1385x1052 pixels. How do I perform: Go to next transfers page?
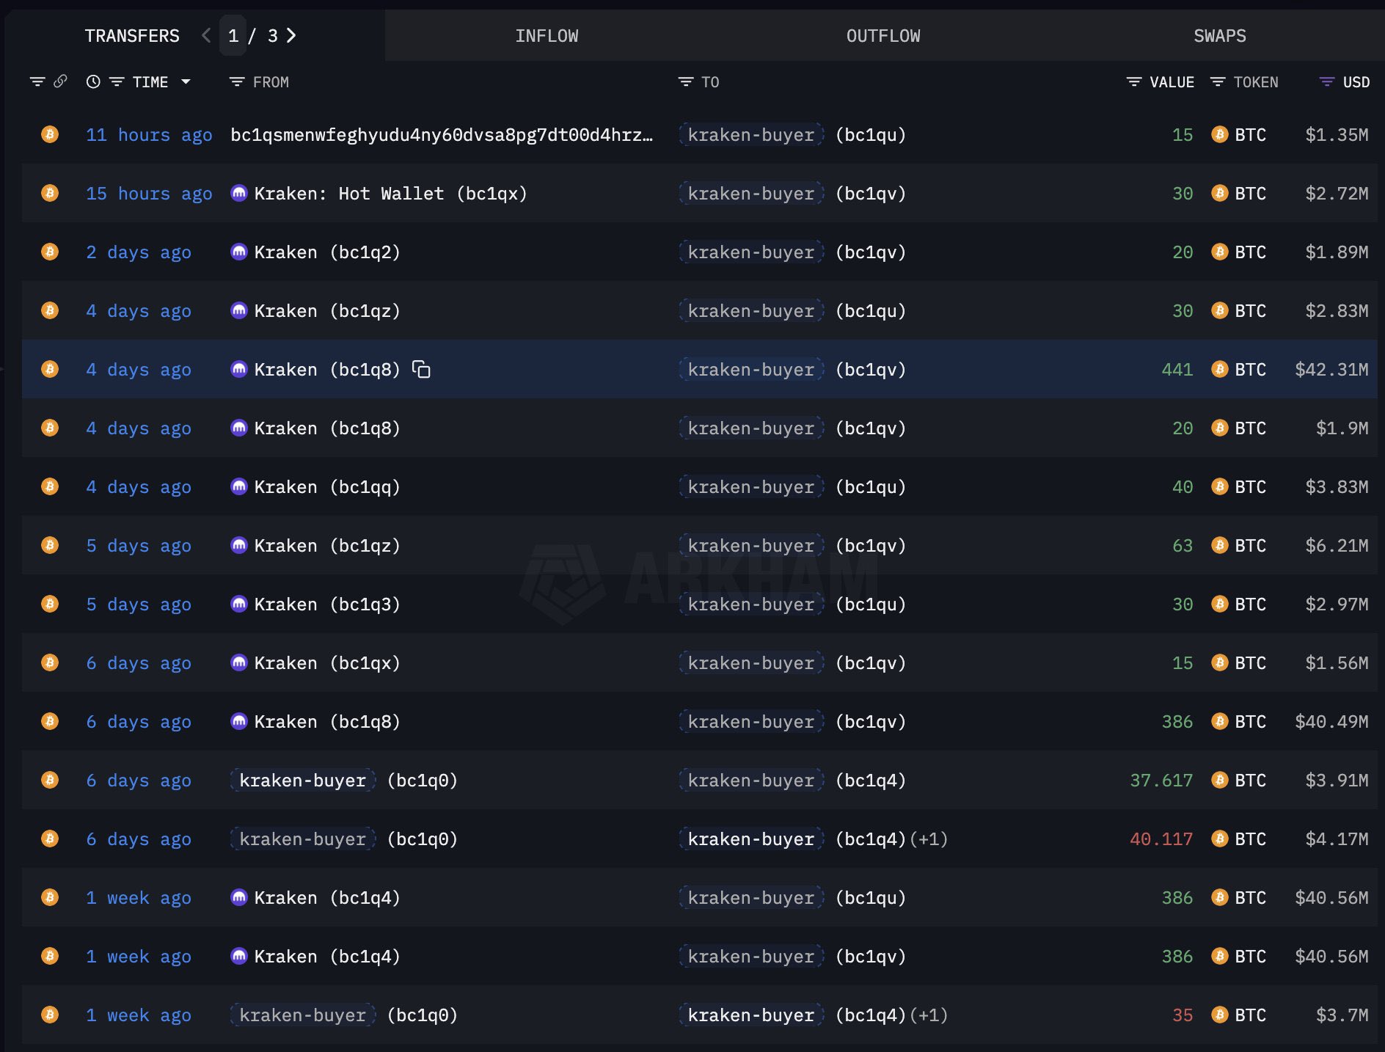[x=292, y=35]
